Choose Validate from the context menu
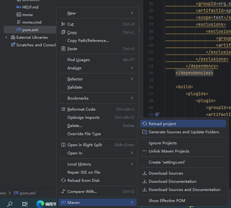 pos(97,87)
